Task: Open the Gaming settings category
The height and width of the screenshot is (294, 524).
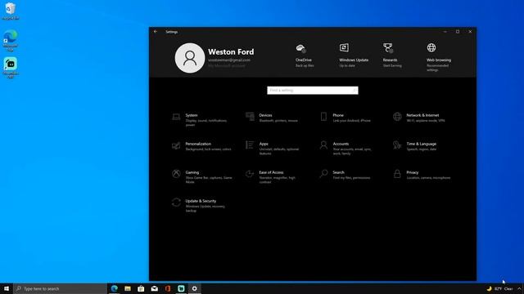Action: pos(201,177)
